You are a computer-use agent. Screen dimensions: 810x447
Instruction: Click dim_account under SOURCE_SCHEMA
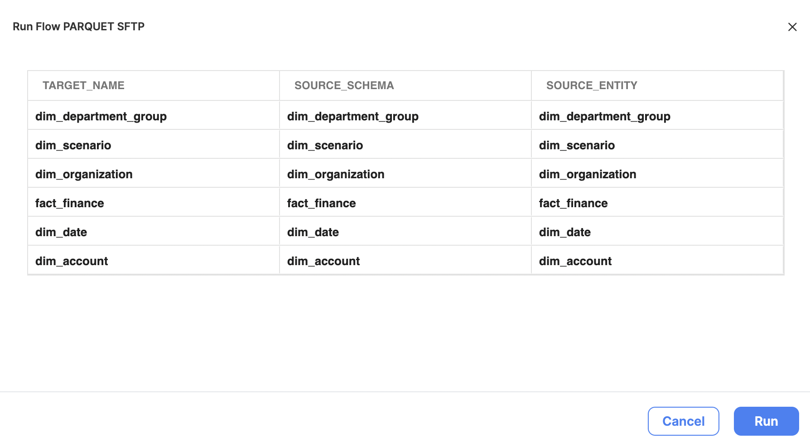point(323,261)
